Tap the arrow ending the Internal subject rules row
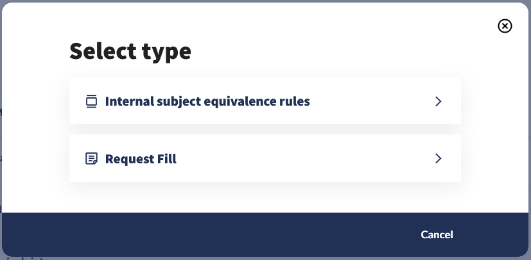This screenshot has height=260, width=531. point(439,101)
